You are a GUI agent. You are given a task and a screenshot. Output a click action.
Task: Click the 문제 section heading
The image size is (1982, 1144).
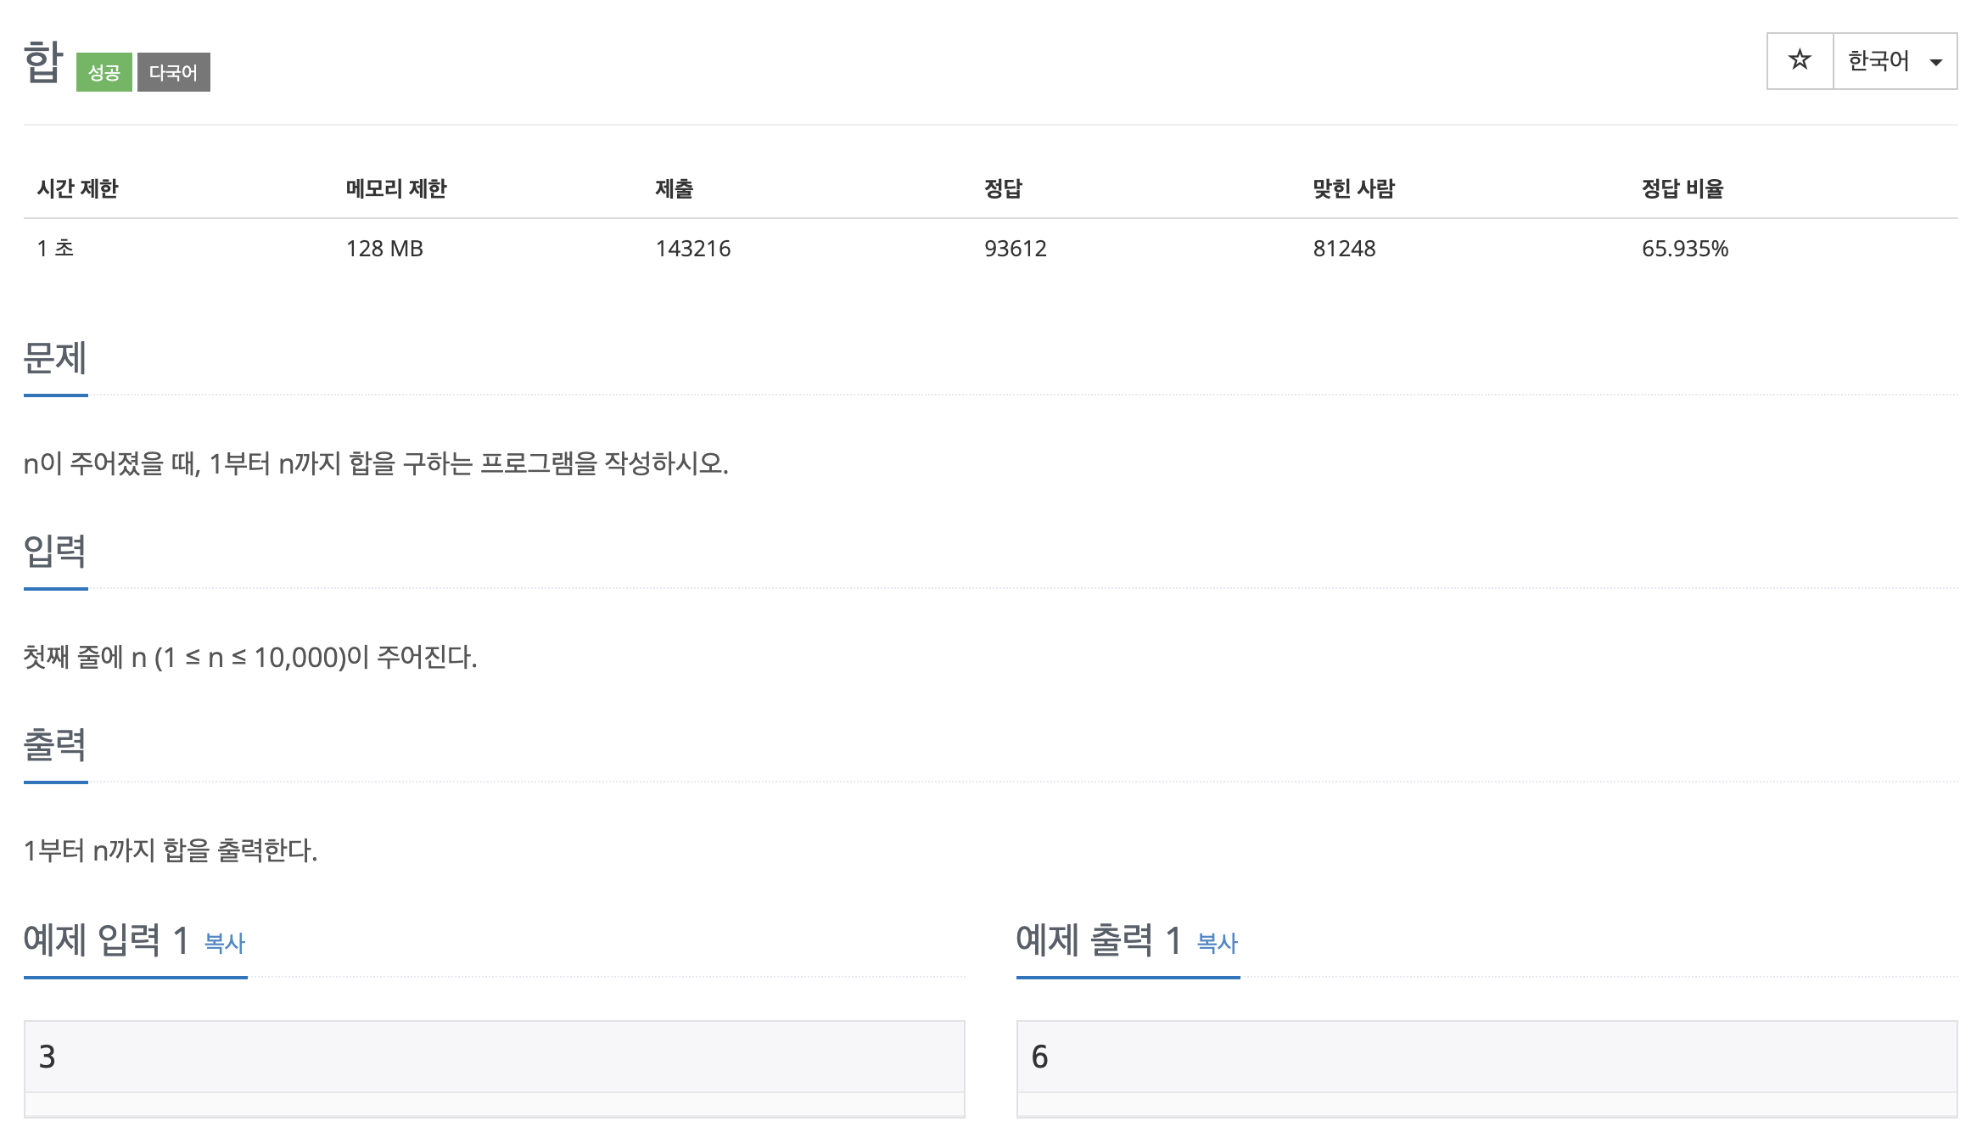point(55,358)
